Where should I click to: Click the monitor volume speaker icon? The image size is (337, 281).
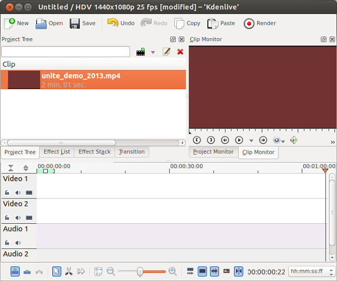[294, 140]
